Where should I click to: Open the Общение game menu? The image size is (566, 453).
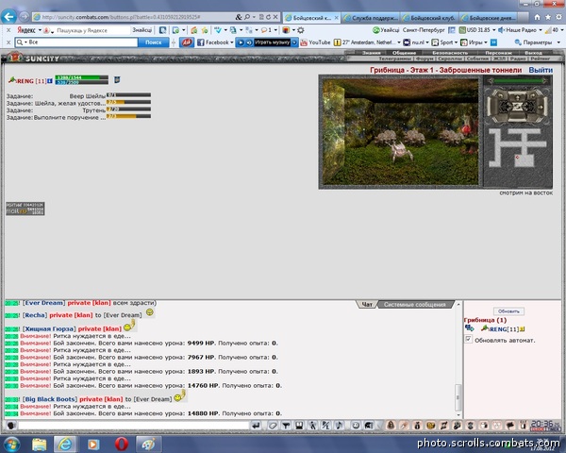point(405,53)
